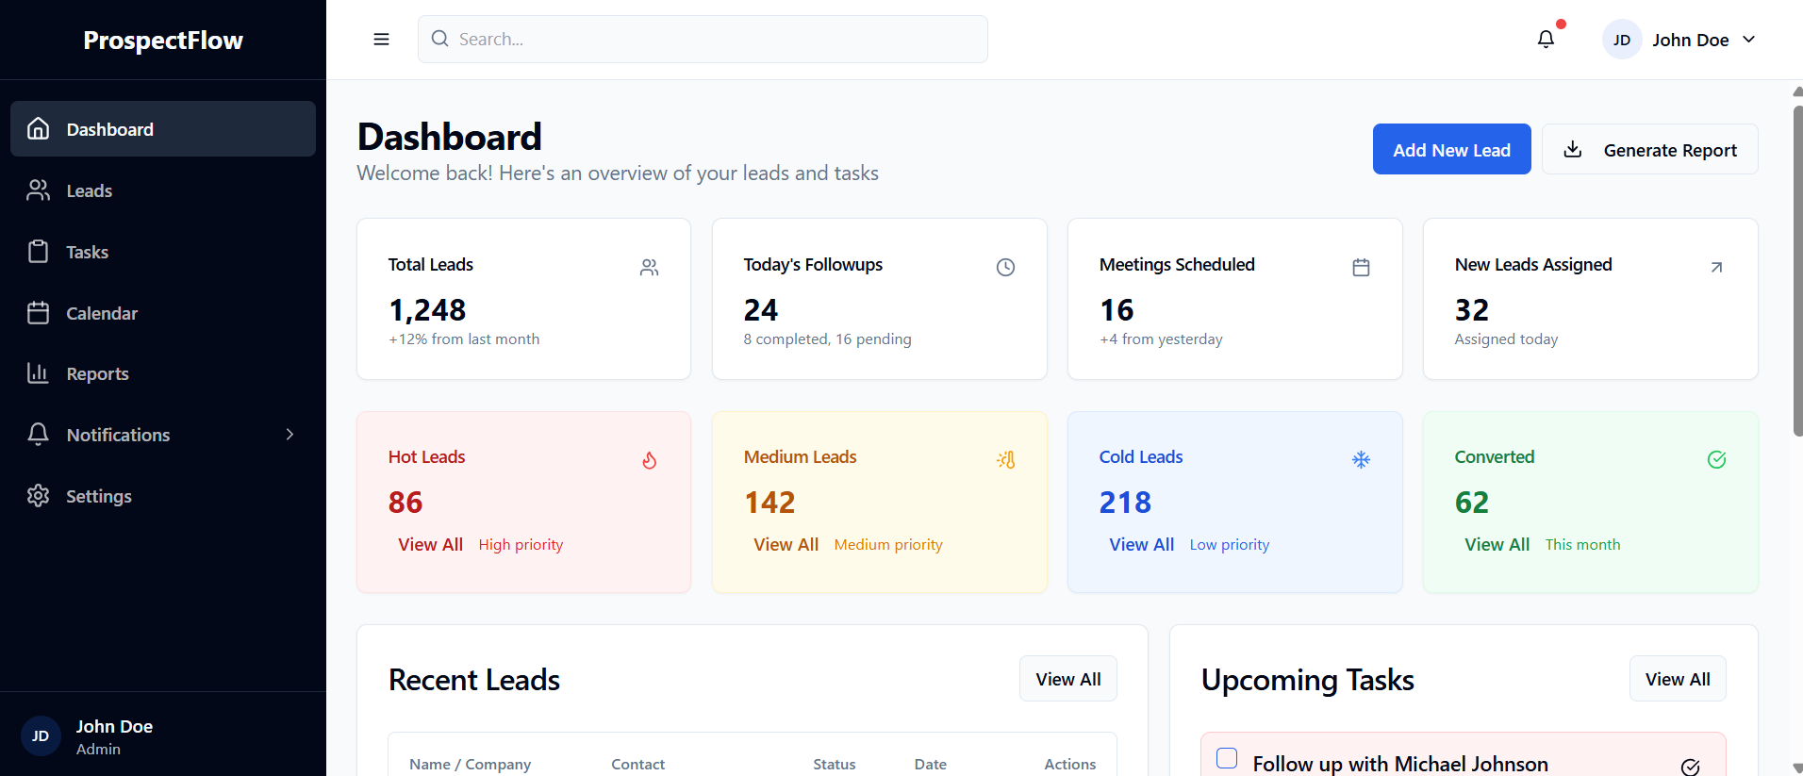View all Converted leads
1803x776 pixels.
tap(1497, 544)
